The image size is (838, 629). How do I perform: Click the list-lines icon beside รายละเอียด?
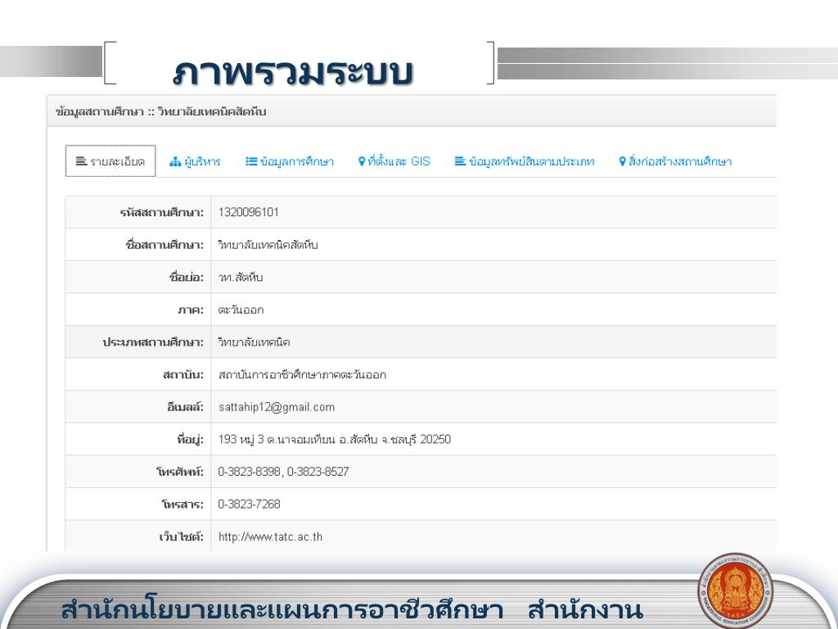tap(81, 161)
